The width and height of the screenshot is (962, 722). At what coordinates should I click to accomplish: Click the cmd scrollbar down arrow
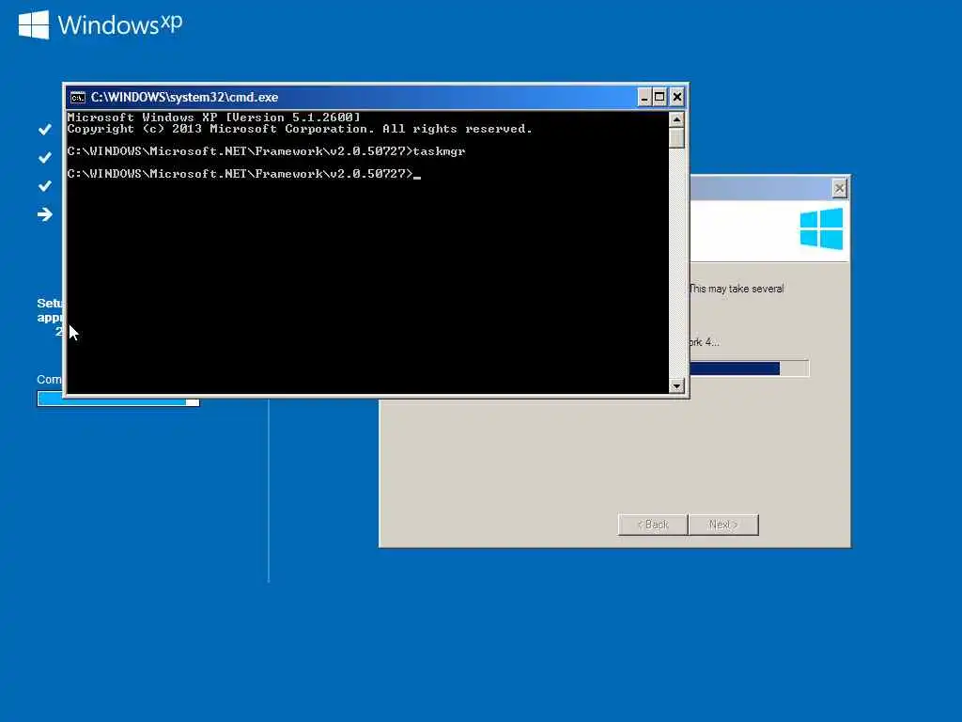click(676, 385)
